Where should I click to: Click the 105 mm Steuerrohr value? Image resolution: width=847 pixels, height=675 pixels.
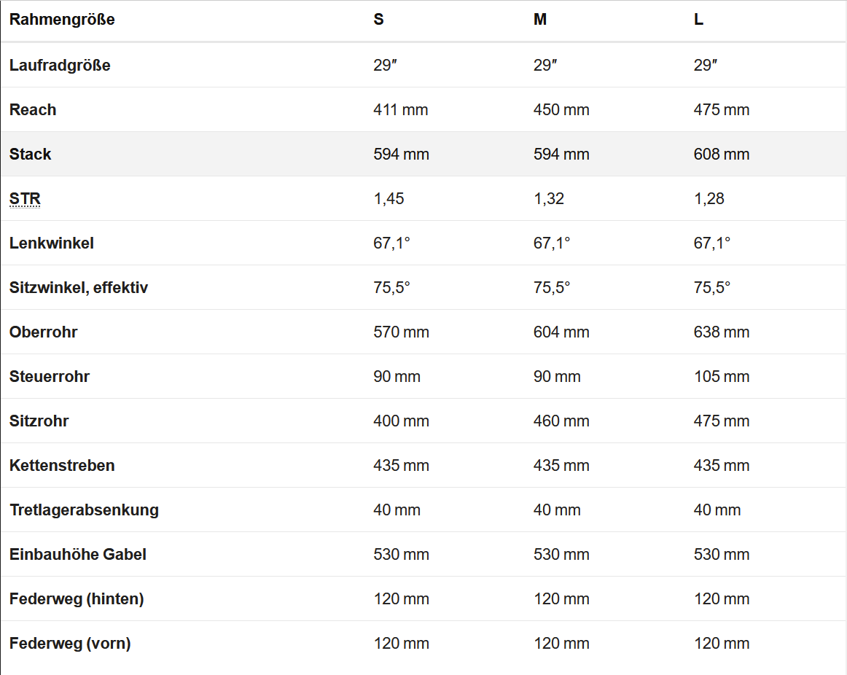722,377
